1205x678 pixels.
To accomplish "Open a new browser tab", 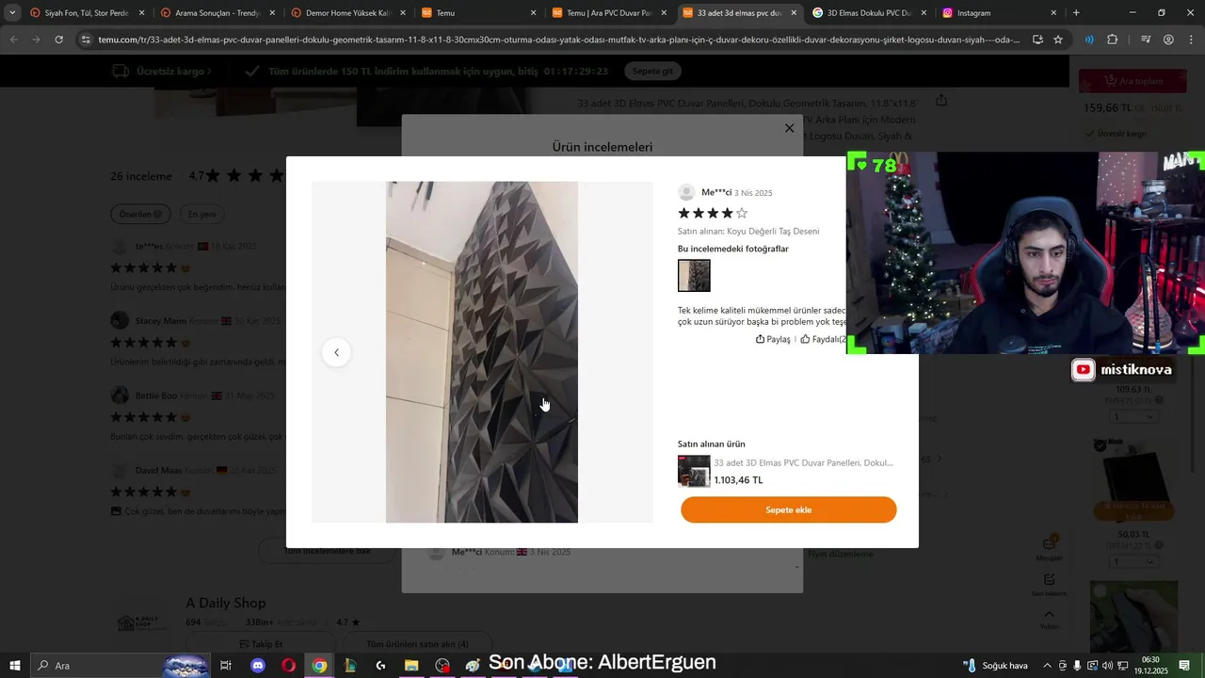I will 1076,13.
